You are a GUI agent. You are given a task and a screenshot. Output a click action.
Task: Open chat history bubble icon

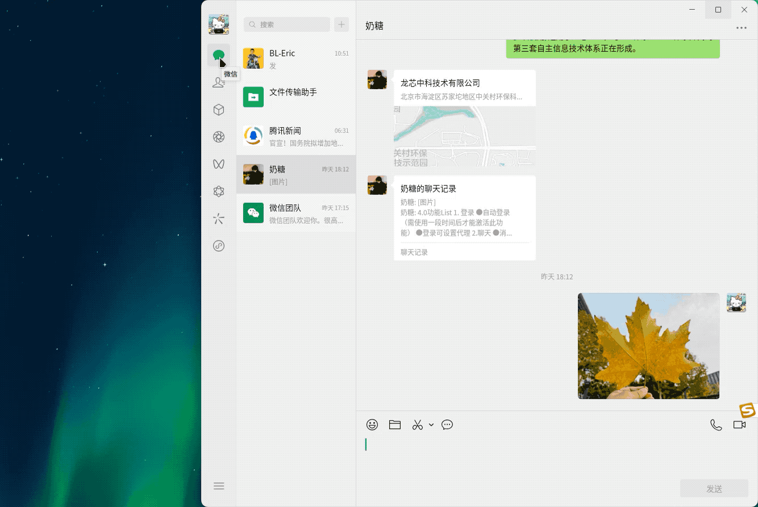(447, 425)
